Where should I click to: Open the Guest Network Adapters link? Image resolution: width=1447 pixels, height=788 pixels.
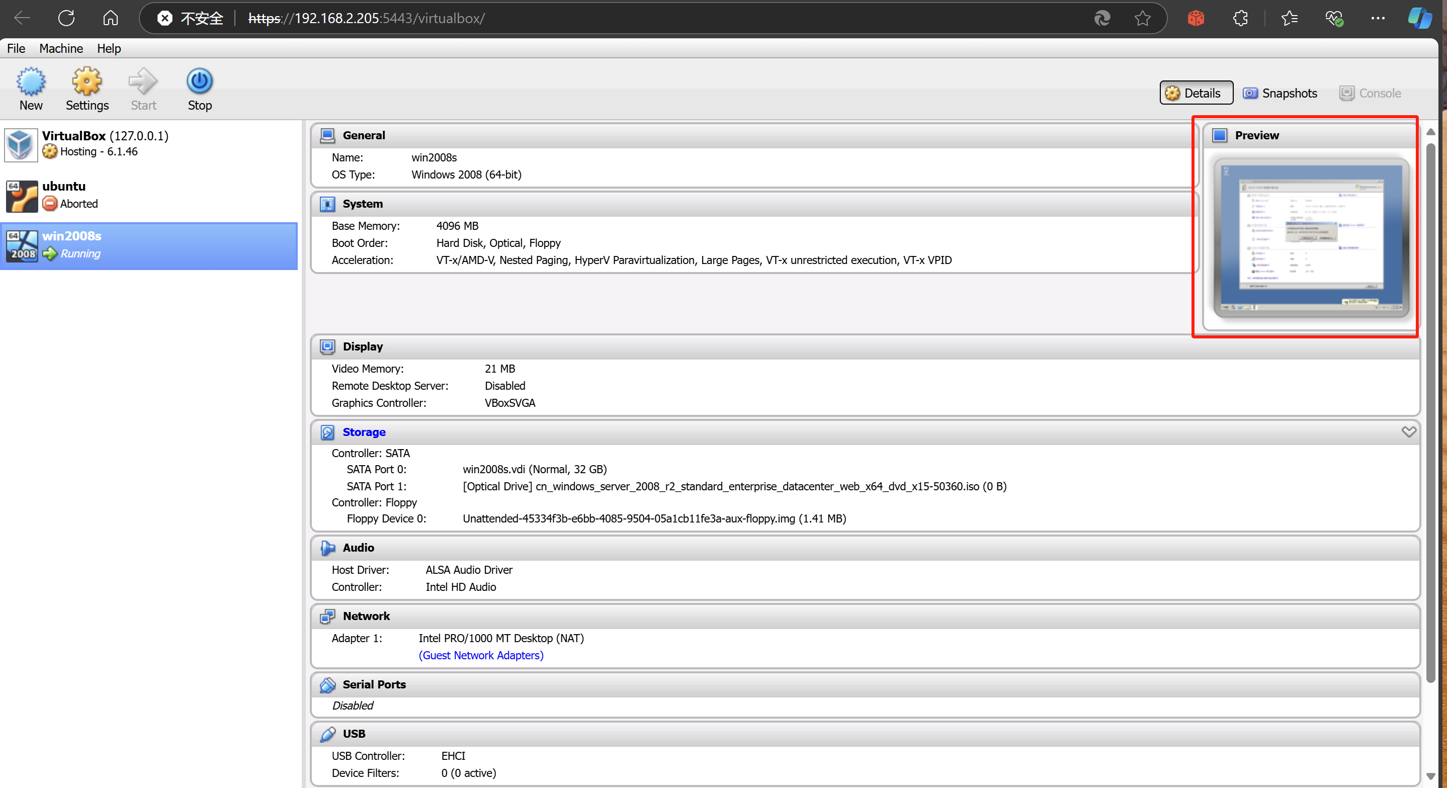pos(481,655)
